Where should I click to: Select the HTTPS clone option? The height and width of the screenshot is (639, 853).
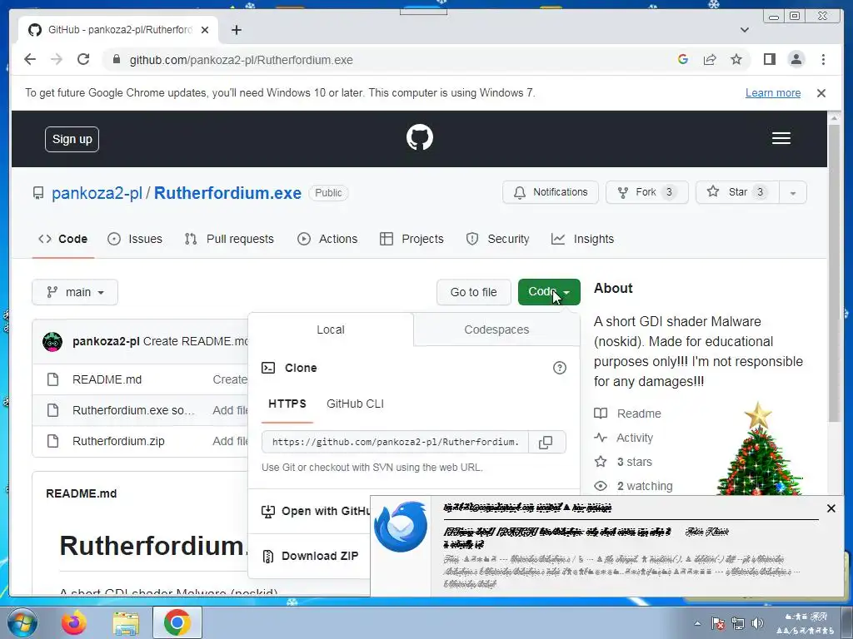click(287, 404)
